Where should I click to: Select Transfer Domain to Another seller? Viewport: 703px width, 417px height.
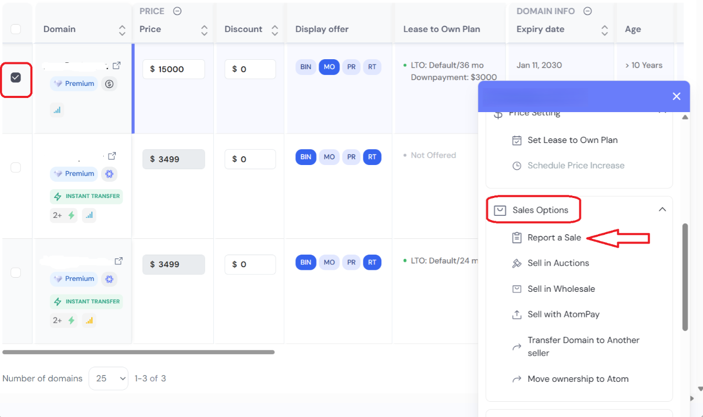[584, 347]
